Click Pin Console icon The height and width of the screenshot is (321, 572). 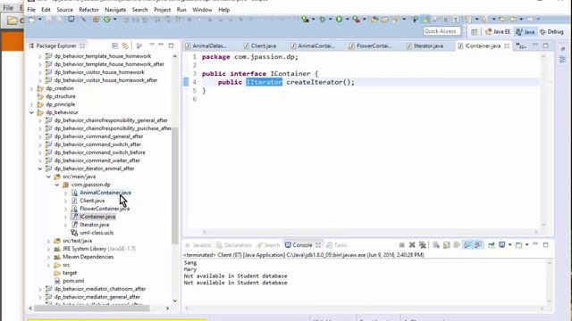(492, 245)
